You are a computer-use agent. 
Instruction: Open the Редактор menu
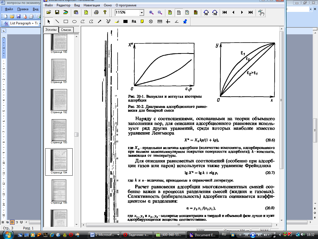[63, 5]
